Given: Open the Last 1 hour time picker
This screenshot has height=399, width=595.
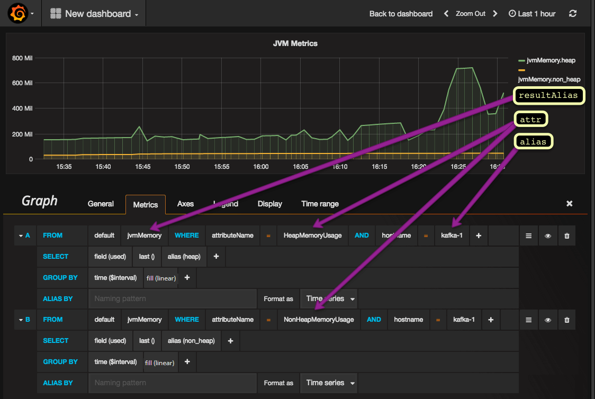Looking at the screenshot, I should tap(532, 14).
